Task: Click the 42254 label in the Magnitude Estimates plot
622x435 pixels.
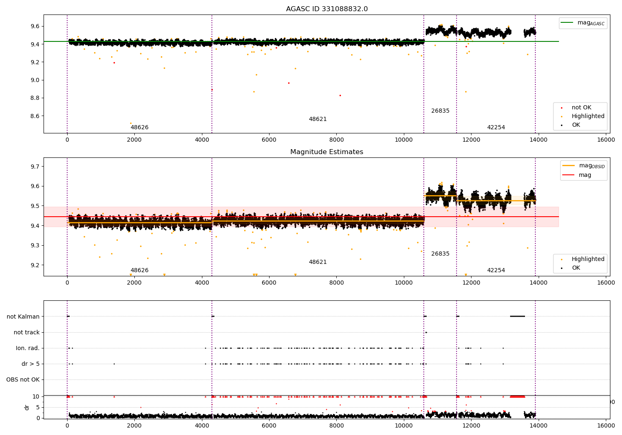Action: 496,271
